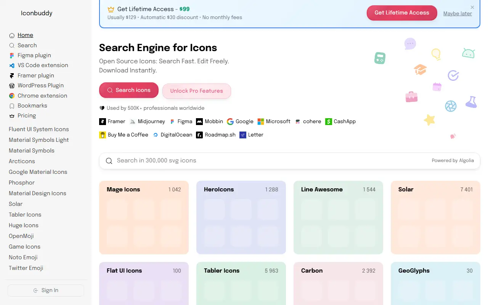Click the Search magnifier icon in sidebar

coord(12,45)
